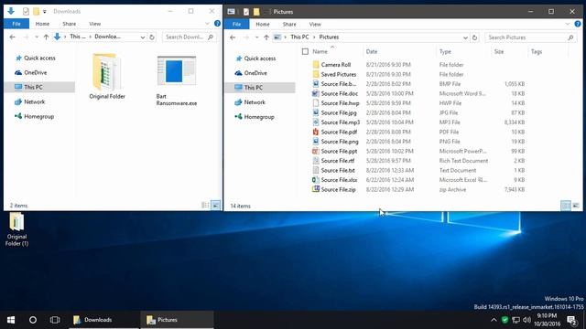This screenshot has height=329, width=586.
Task: Select Saved Pictures folder row
Action: pos(418,74)
